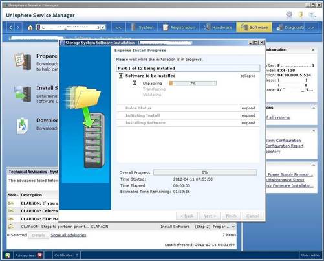Open dropdown arrow on the last advisory row
Viewport: 324px width, 261px height.
(x=233, y=227)
